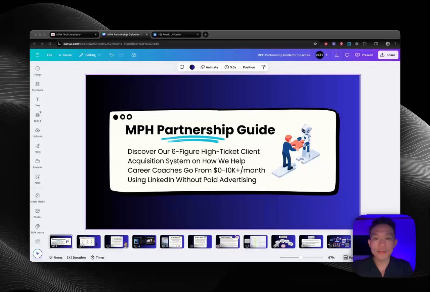The height and width of the screenshot is (292, 430).
Task: Click the Share button
Action: point(388,55)
